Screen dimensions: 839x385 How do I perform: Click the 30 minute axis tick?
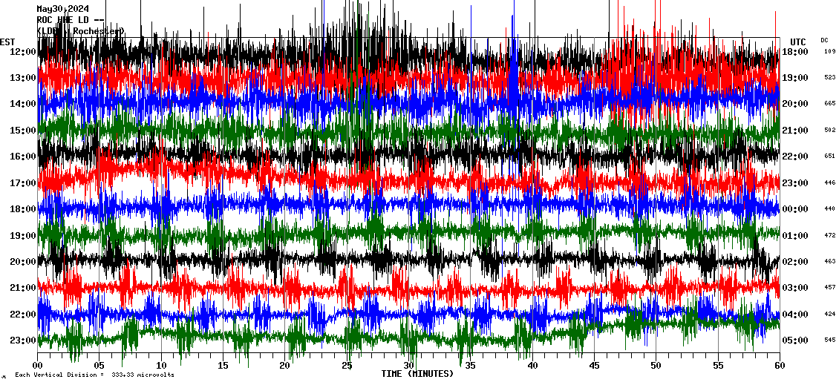(409, 366)
